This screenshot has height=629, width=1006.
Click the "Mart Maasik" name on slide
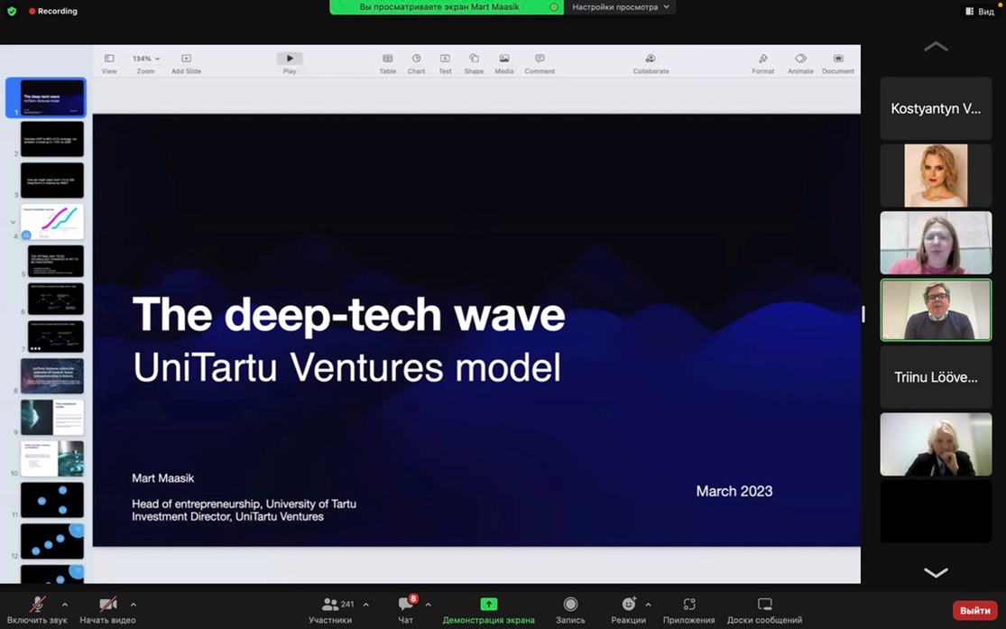point(163,478)
